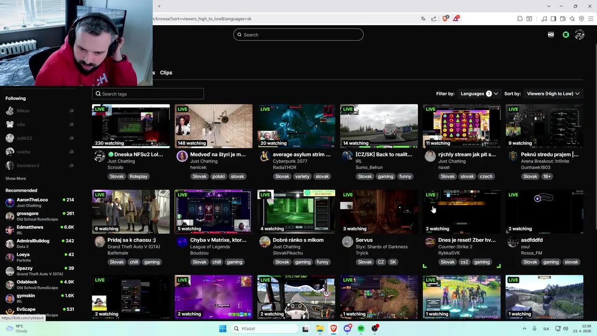Click RadiaTHOR's wheelchair avatar icon
Screen dimensions: 597x336
point(264,156)
